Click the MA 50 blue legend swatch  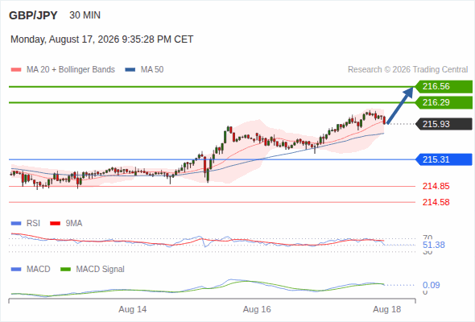[x=130, y=70]
